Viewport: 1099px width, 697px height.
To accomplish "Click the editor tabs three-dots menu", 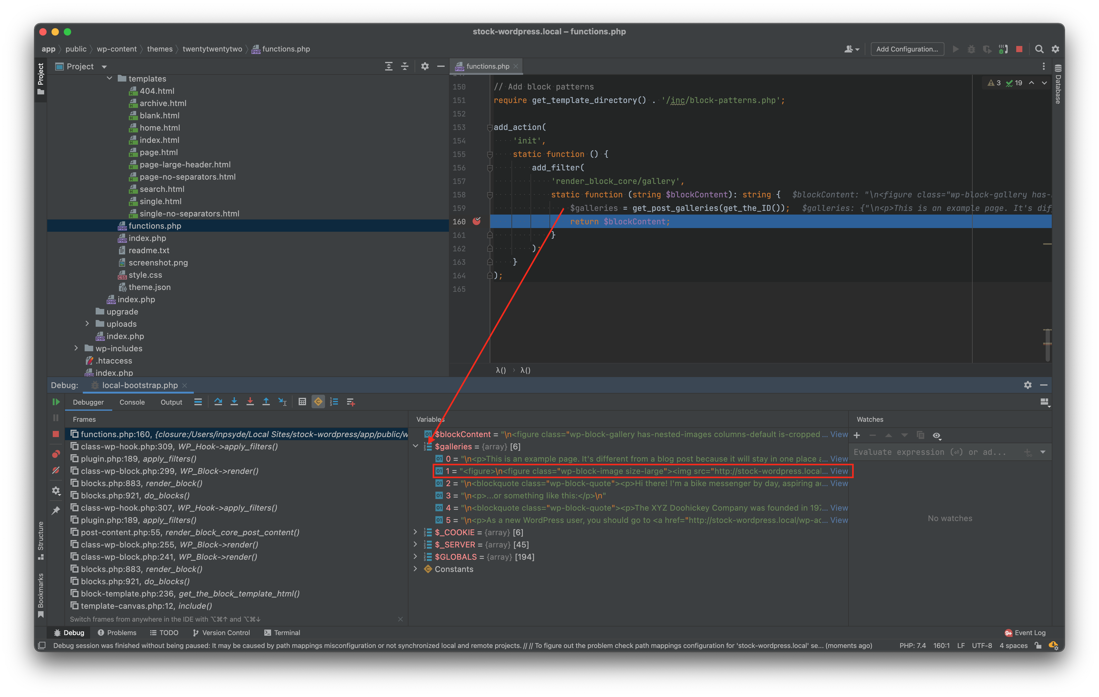I will 1043,66.
